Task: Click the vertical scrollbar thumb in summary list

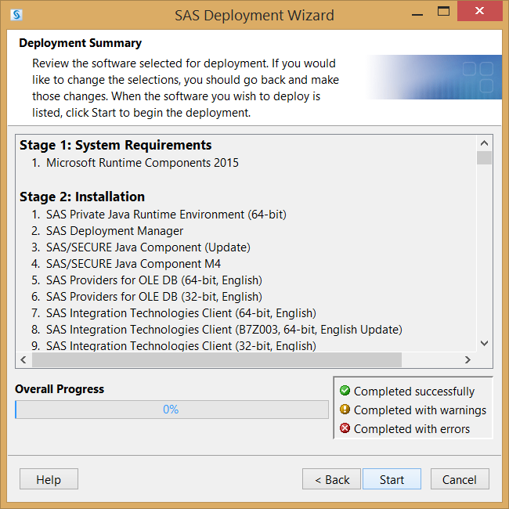Action: pos(484,157)
